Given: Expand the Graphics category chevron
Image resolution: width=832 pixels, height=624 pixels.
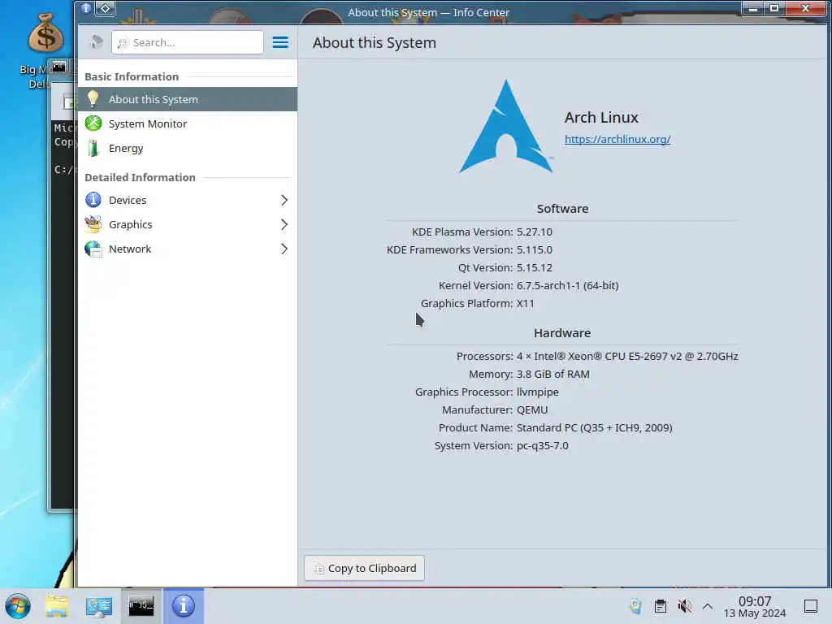Looking at the screenshot, I should [284, 224].
